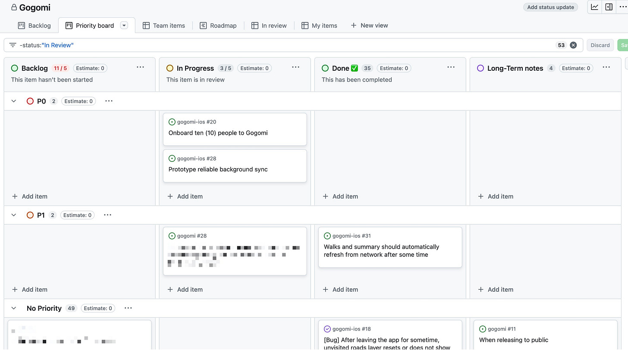The width and height of the screenshot is (628, 350).
Task: Open Done column options menu
Action: tap(451, 67)
